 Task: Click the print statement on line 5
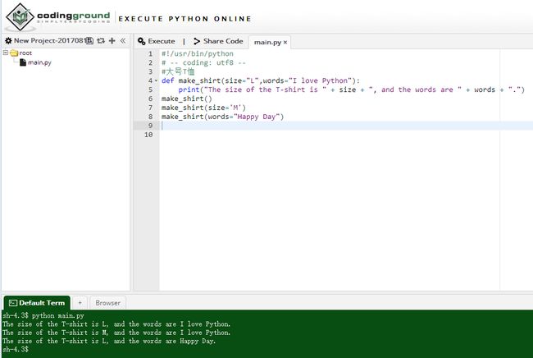coord(352,89)
